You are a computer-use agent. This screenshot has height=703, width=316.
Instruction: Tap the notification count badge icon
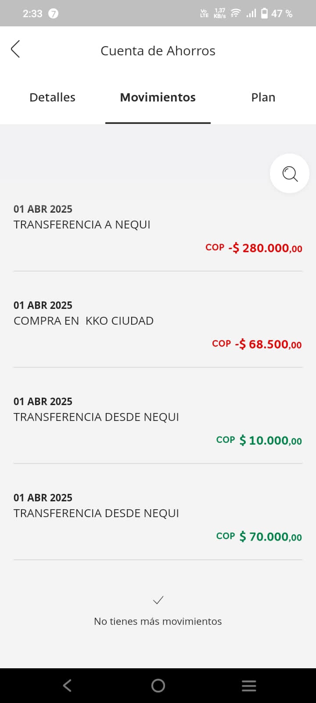53,14
